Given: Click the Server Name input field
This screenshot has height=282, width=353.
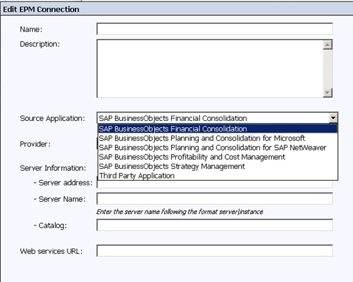Looking at the screenshot, I should 215,199.
